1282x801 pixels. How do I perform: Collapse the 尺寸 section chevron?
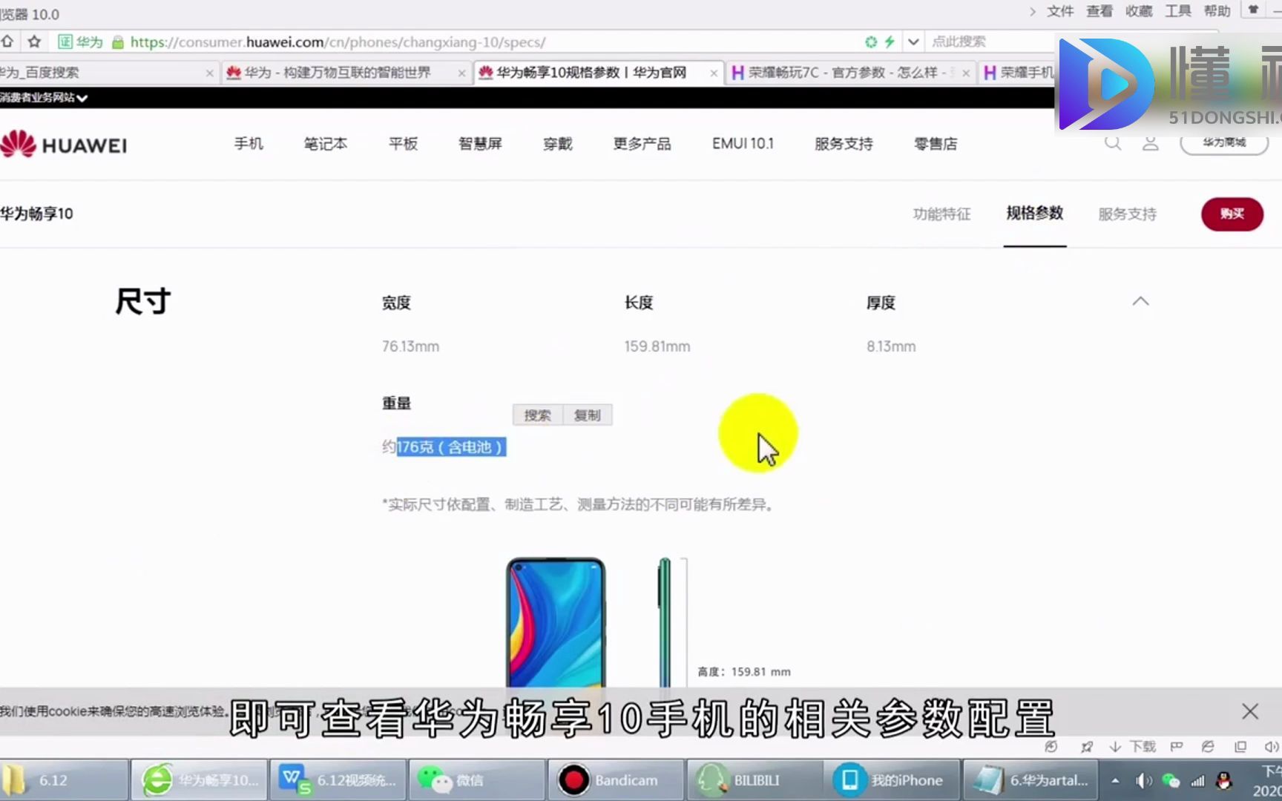1140,301
